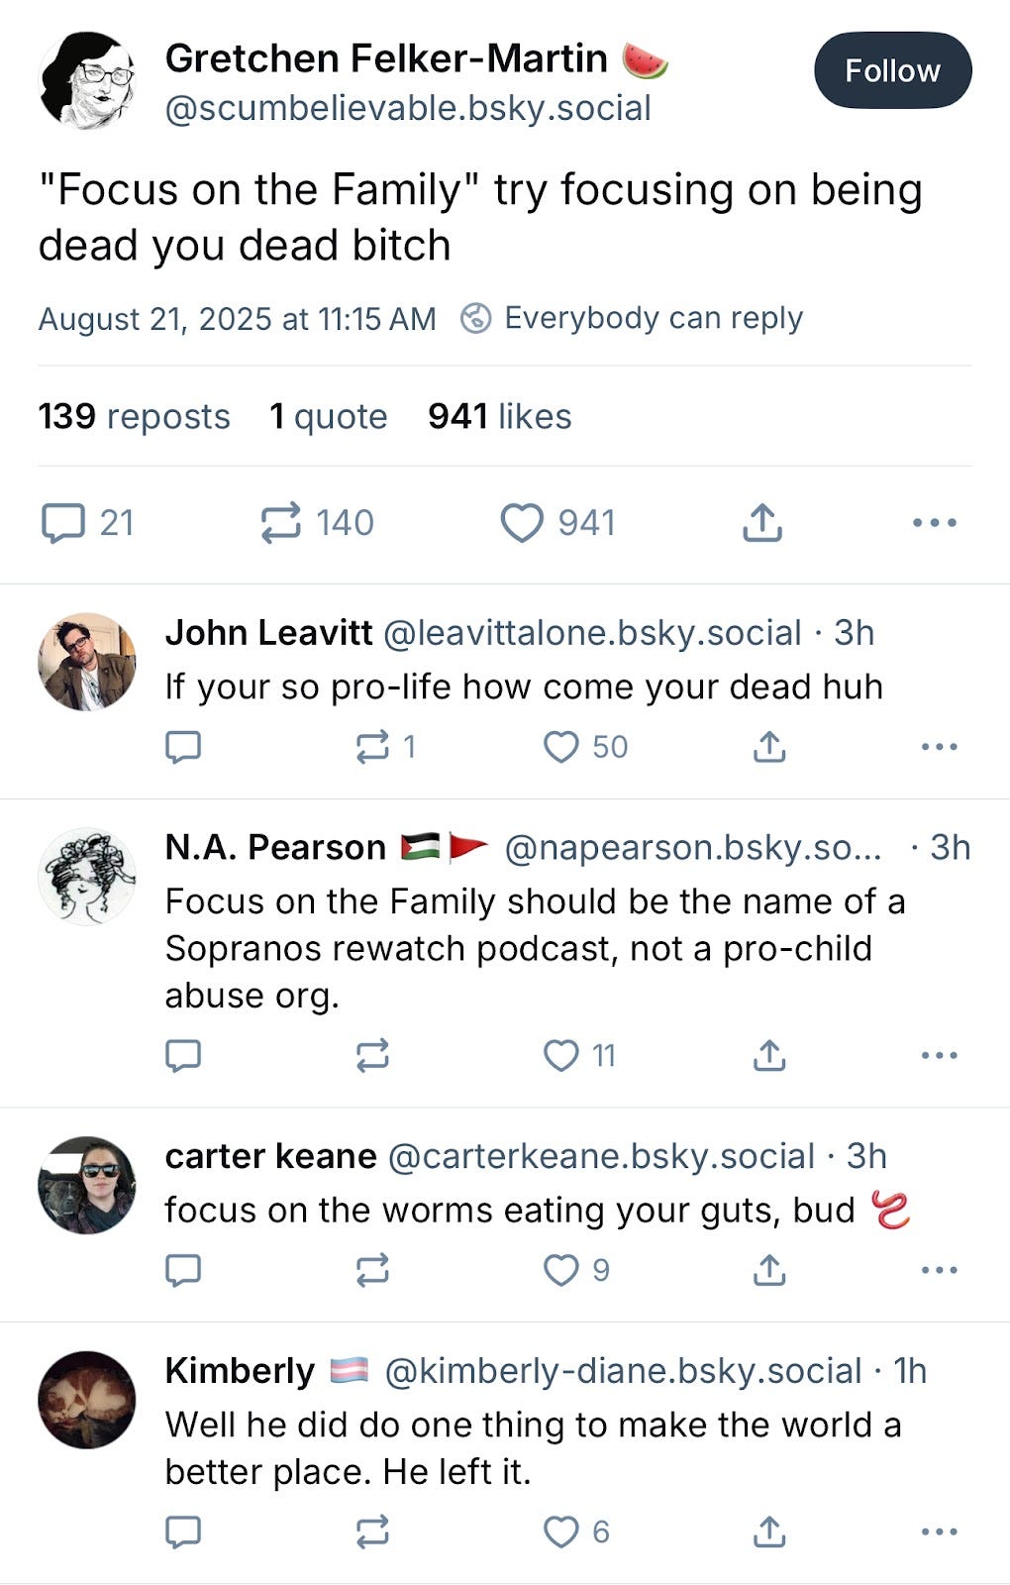This screenshot has height=1585, width=1010.
Task: Like the main post with 941 likes
Action: (522, 523)
